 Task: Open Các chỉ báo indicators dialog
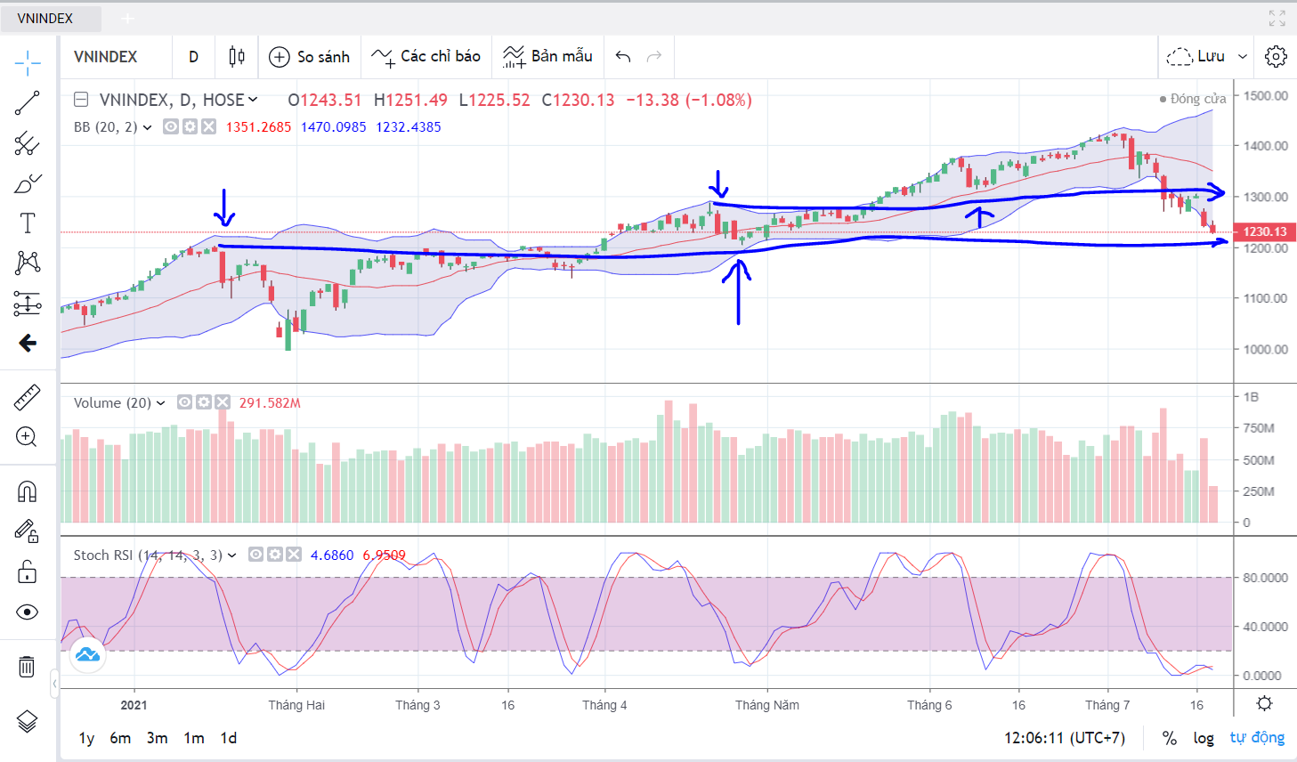pyautogui.click(x=426, y=57)
